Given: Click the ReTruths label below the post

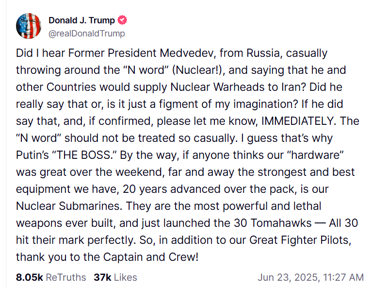Looking at the screenshot, I should pyautogui.click(x=65, y=277).
